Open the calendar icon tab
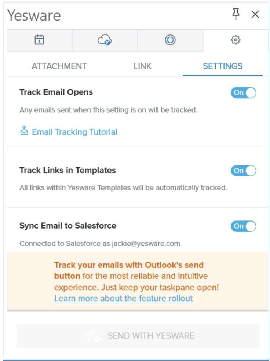 coord(39,40)
